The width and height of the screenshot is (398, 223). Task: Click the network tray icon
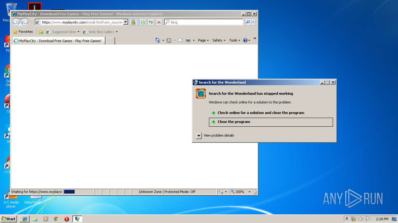point(354,219)
